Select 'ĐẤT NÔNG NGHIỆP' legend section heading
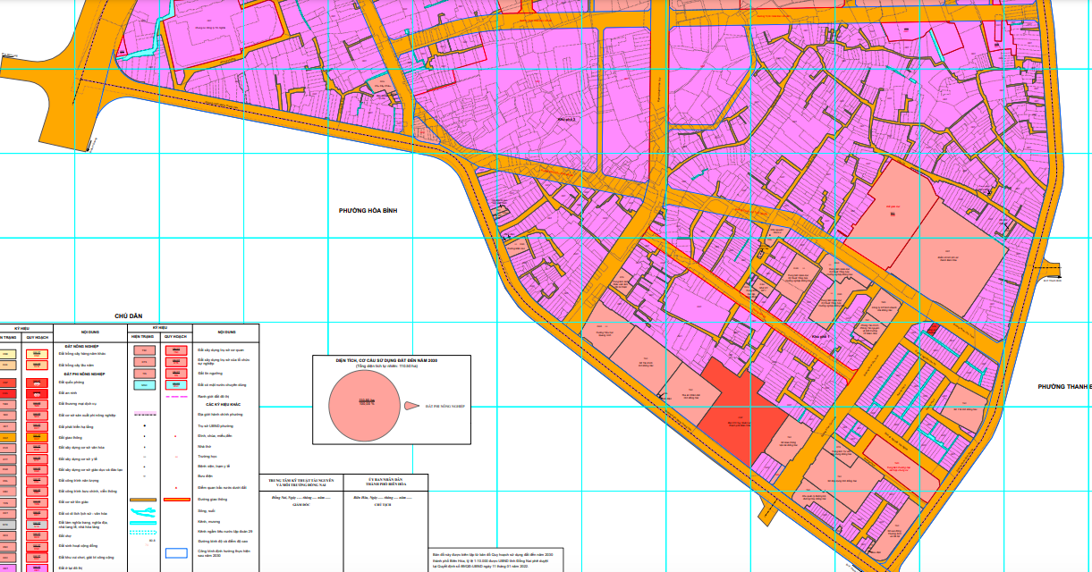This screenshot has height=572, width=1092. click(81, 346)
